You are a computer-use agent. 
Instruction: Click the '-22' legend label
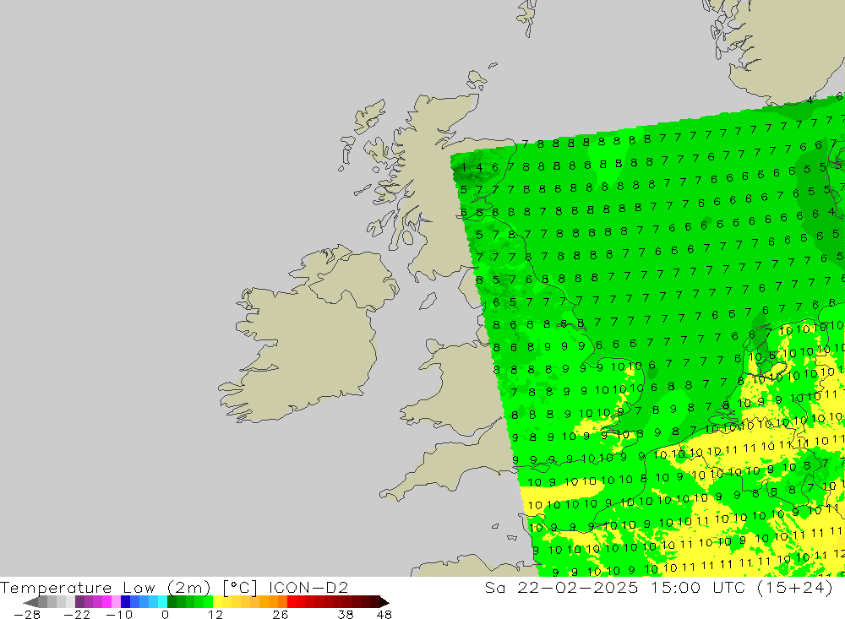tap(77, 615)
